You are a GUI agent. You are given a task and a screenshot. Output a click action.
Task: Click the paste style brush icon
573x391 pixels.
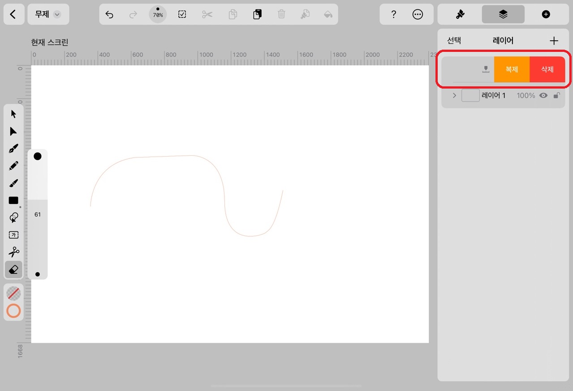305,14
